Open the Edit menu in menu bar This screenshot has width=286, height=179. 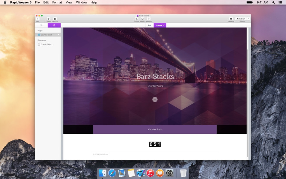46,2
